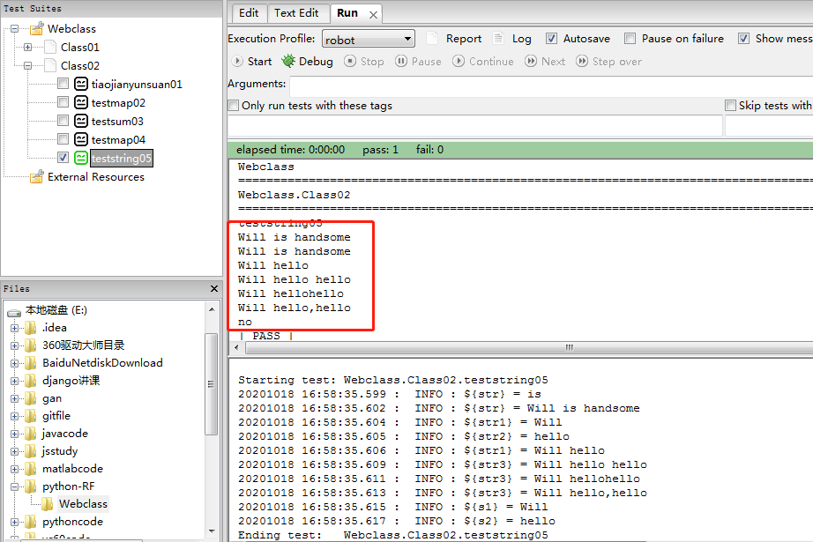
Task: Click the local disk E: drive icon
Action: coord(14,311)
